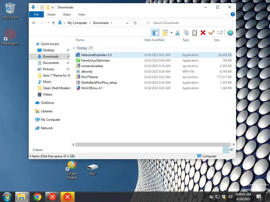
Task: Click the Search Downloads field
Action: click(x=187, y=23)
